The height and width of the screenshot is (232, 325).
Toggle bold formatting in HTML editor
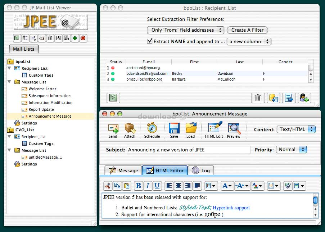coord(139,186)
